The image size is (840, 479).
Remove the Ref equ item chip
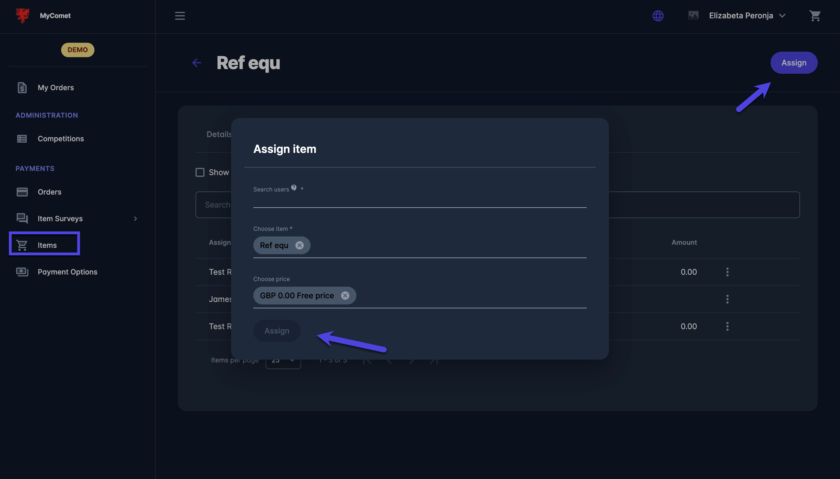coord(299,245)
